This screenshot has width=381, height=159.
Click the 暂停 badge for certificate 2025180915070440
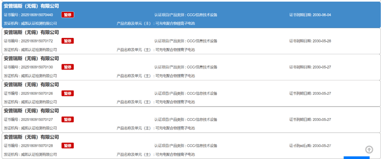click(x=67, y=15)
